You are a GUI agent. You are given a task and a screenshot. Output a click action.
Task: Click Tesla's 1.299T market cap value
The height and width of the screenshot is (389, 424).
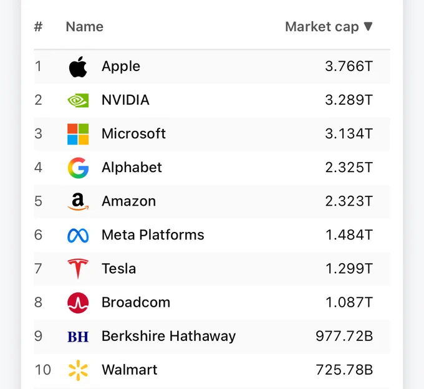tap(349, 269)
